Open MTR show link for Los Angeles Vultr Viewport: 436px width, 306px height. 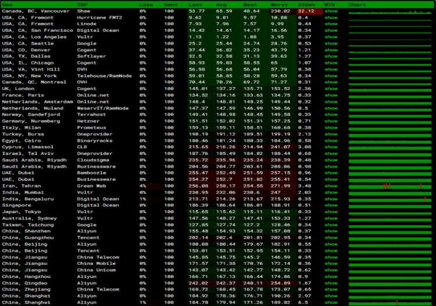point(331,37)
